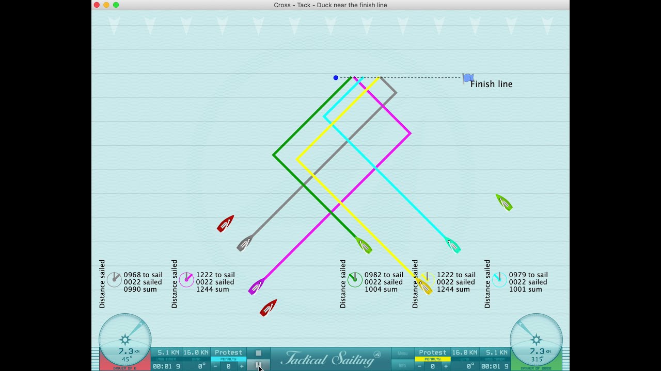Click the magenta distance gauge dial
Viewport: 661px width, 371px height.
click(186, 280)
